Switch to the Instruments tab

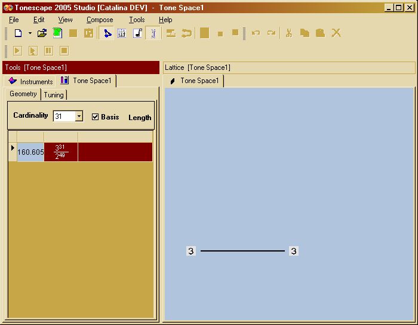pos(30,81)
